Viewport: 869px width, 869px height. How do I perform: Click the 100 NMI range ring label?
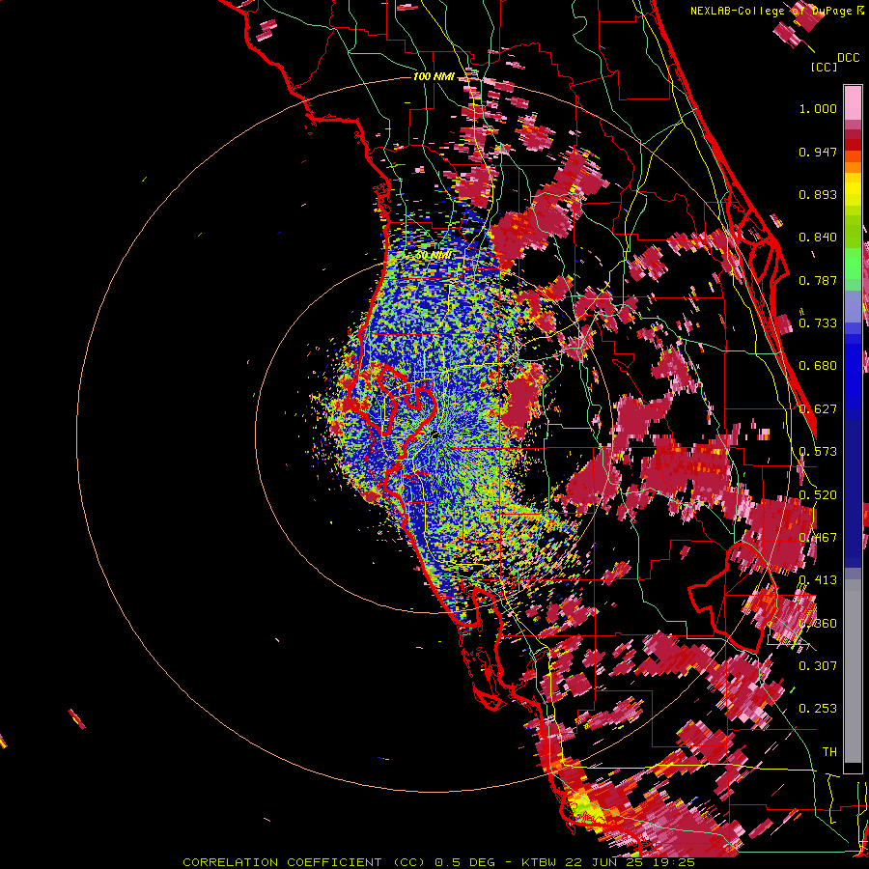[x=434, y=76]
